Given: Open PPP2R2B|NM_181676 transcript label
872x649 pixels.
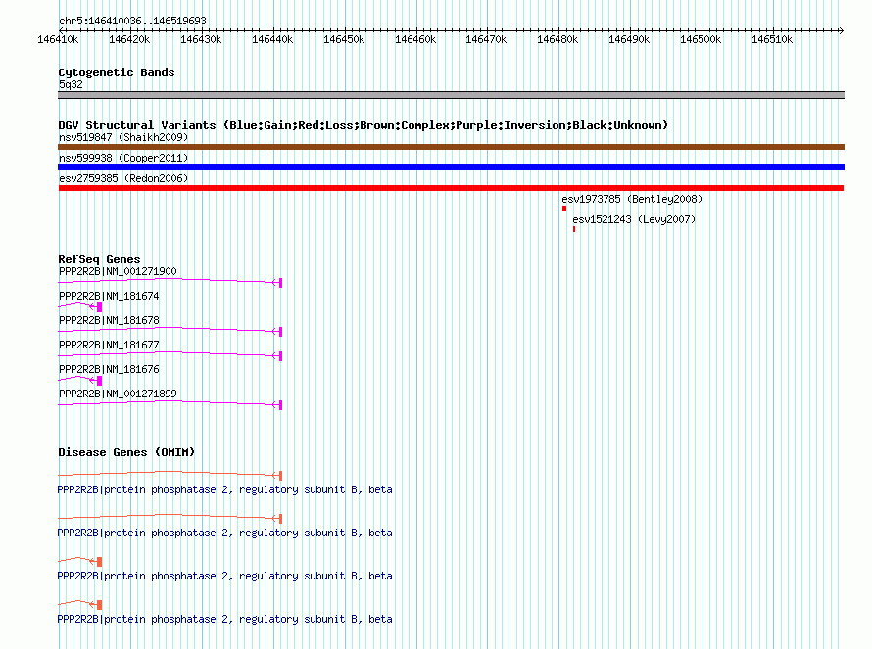Looking at the screenshot, I should [109, 369].
